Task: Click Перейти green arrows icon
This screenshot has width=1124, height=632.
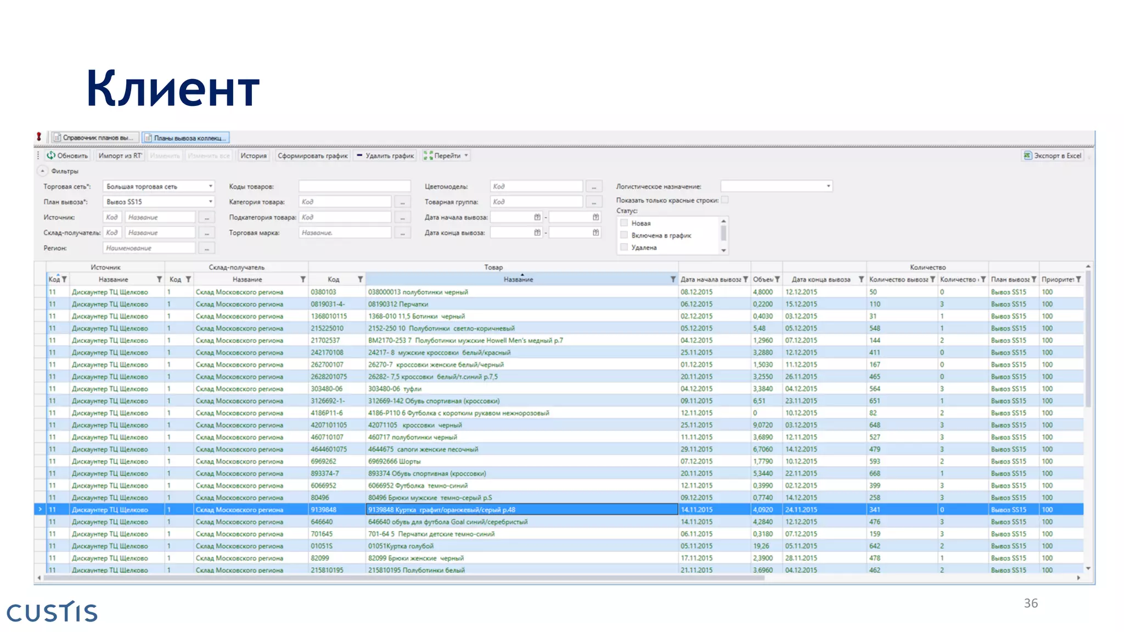Action: click(428, 156)
